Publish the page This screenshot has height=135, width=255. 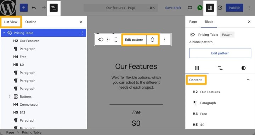(x=234, y=8)
